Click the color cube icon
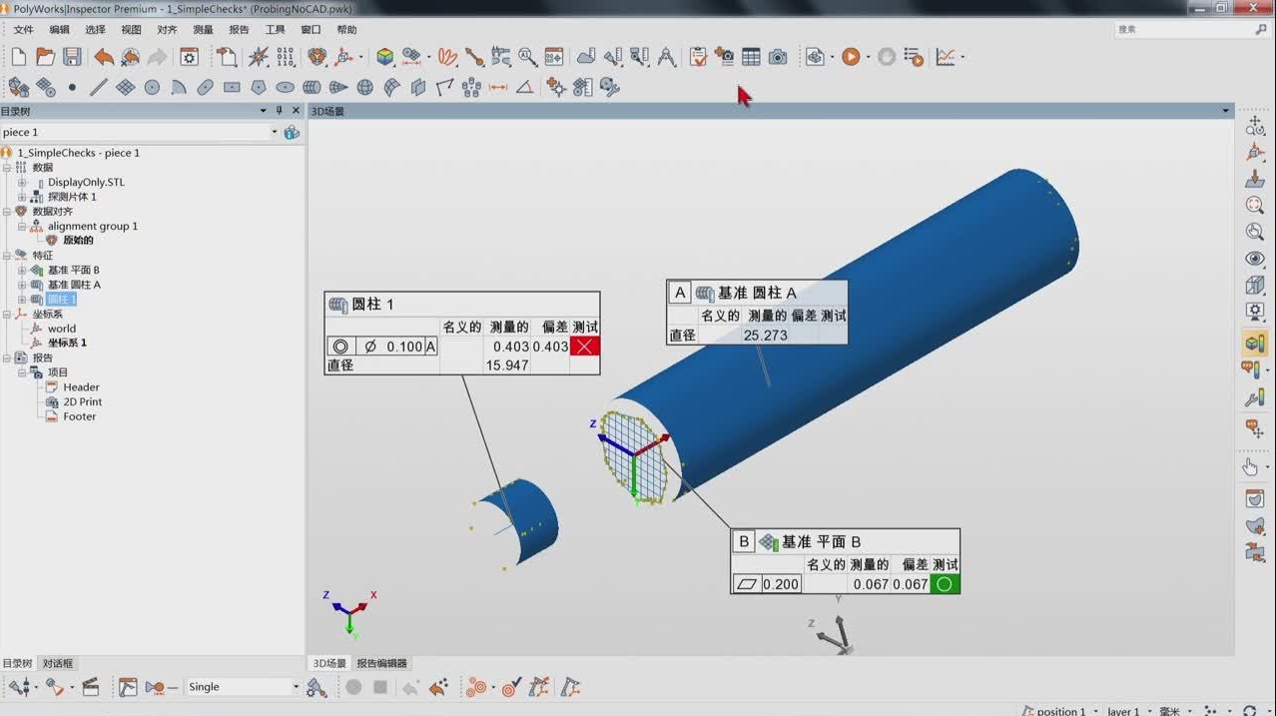The height and width of the screenshot is (716, 1276). point(385,57)
